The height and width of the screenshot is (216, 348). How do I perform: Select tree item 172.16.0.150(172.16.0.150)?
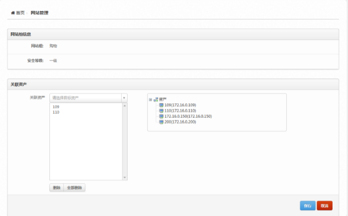(x=188, y=116)
